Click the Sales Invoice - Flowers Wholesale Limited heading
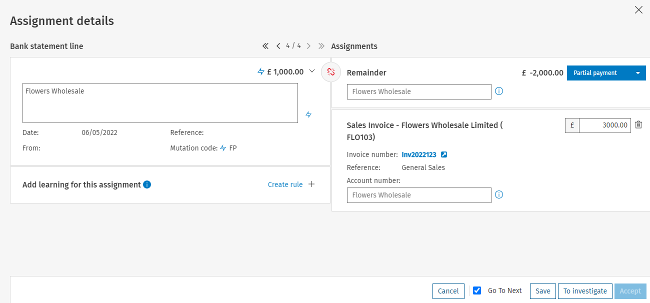This screenshot has width=650, height=303. [424, 131]
